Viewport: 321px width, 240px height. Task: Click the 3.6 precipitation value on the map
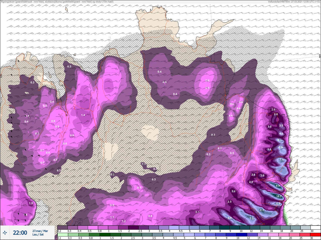pos(269,149)
